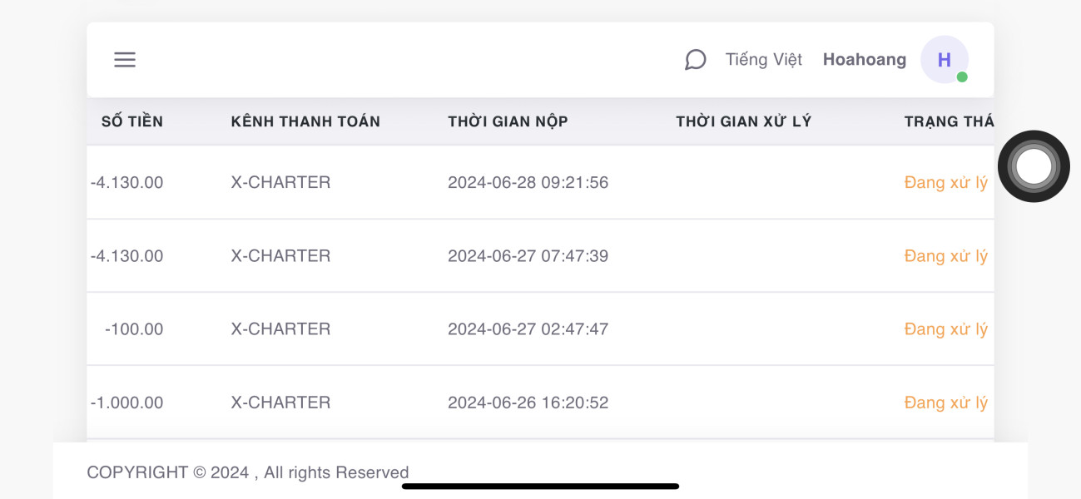Switch language via Tiếng Việt selector
Image resolution: width=1081 pixels, height=499 pixels.
764,60
